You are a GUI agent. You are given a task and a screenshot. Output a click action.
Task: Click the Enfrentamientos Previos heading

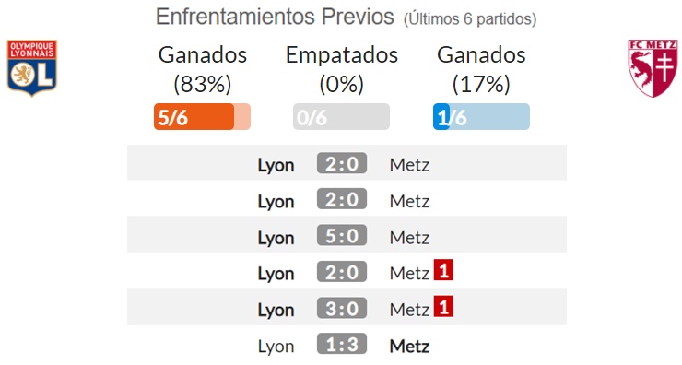[x=275, y=17]
